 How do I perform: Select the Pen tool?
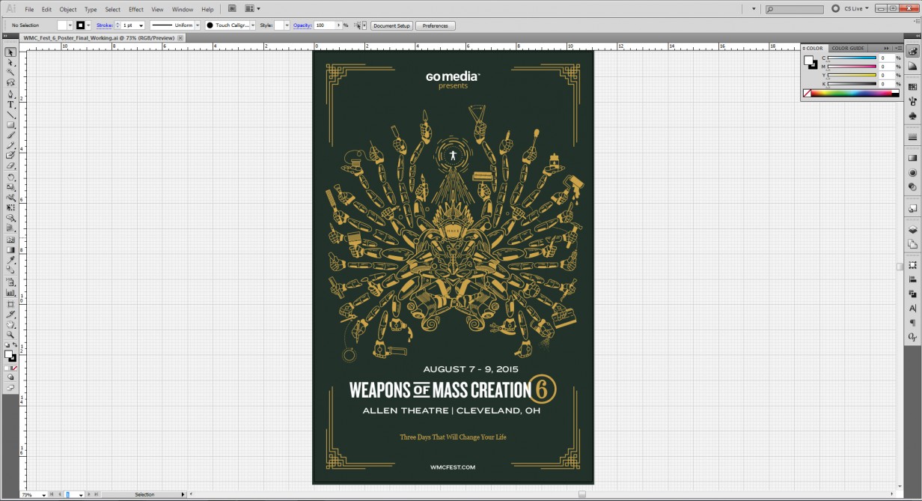tap(10, 94)
